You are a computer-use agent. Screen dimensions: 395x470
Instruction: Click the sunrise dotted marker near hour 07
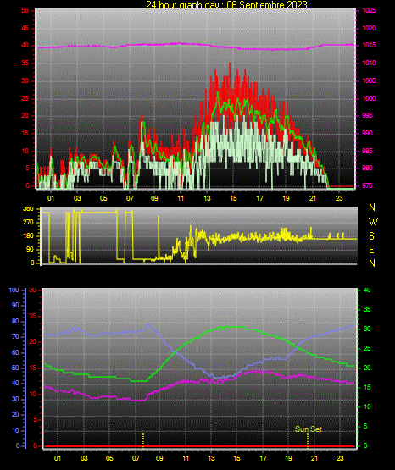tap(143, 440)
